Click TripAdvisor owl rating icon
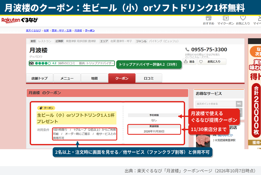 click(32, 63)
